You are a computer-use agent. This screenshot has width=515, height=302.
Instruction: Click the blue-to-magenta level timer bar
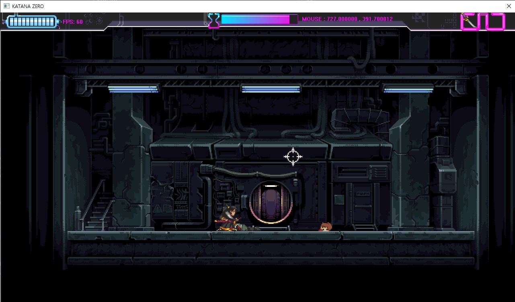point(259,19)
